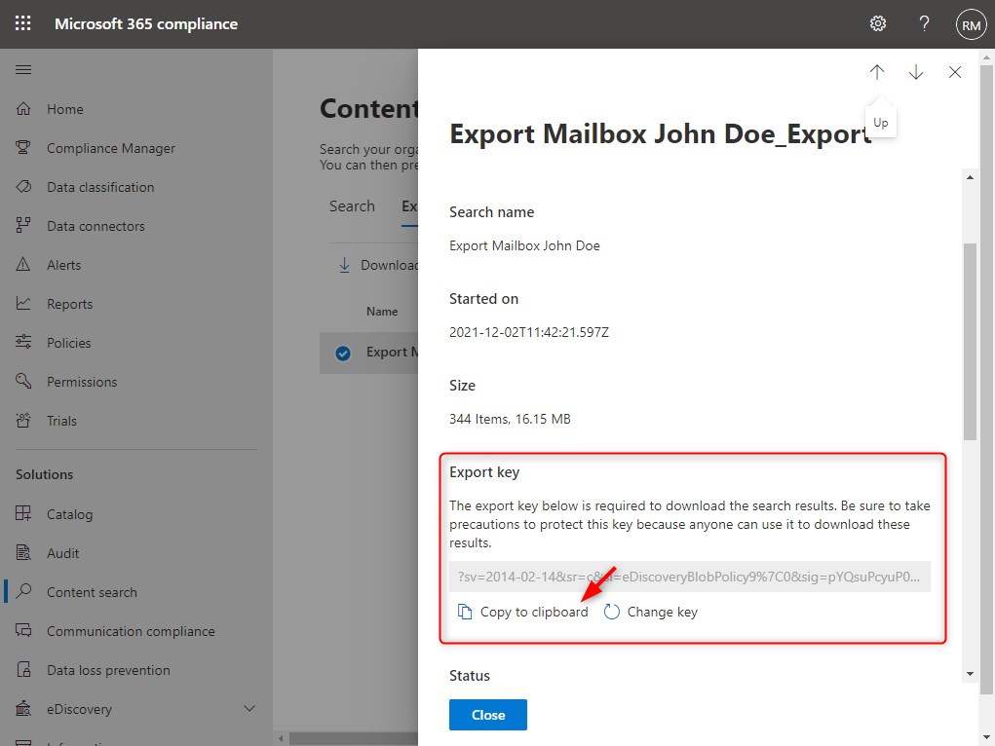This screenshot has width=995, height=746.
Task: Open the app launcher waffle icon
Action: click(22, 23)
